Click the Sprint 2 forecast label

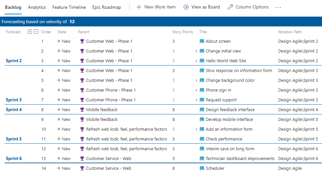(x=14, y=61)
